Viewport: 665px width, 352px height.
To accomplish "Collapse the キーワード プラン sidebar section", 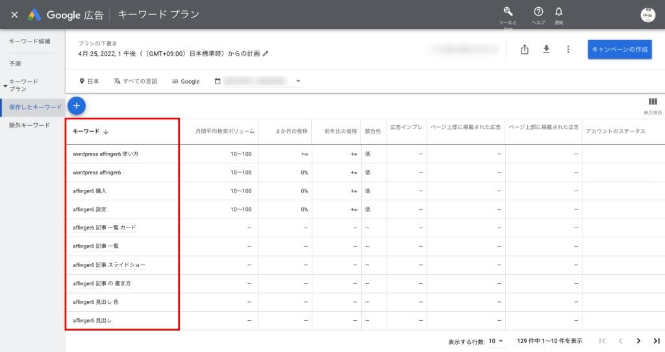I will (x=5, y=86).
